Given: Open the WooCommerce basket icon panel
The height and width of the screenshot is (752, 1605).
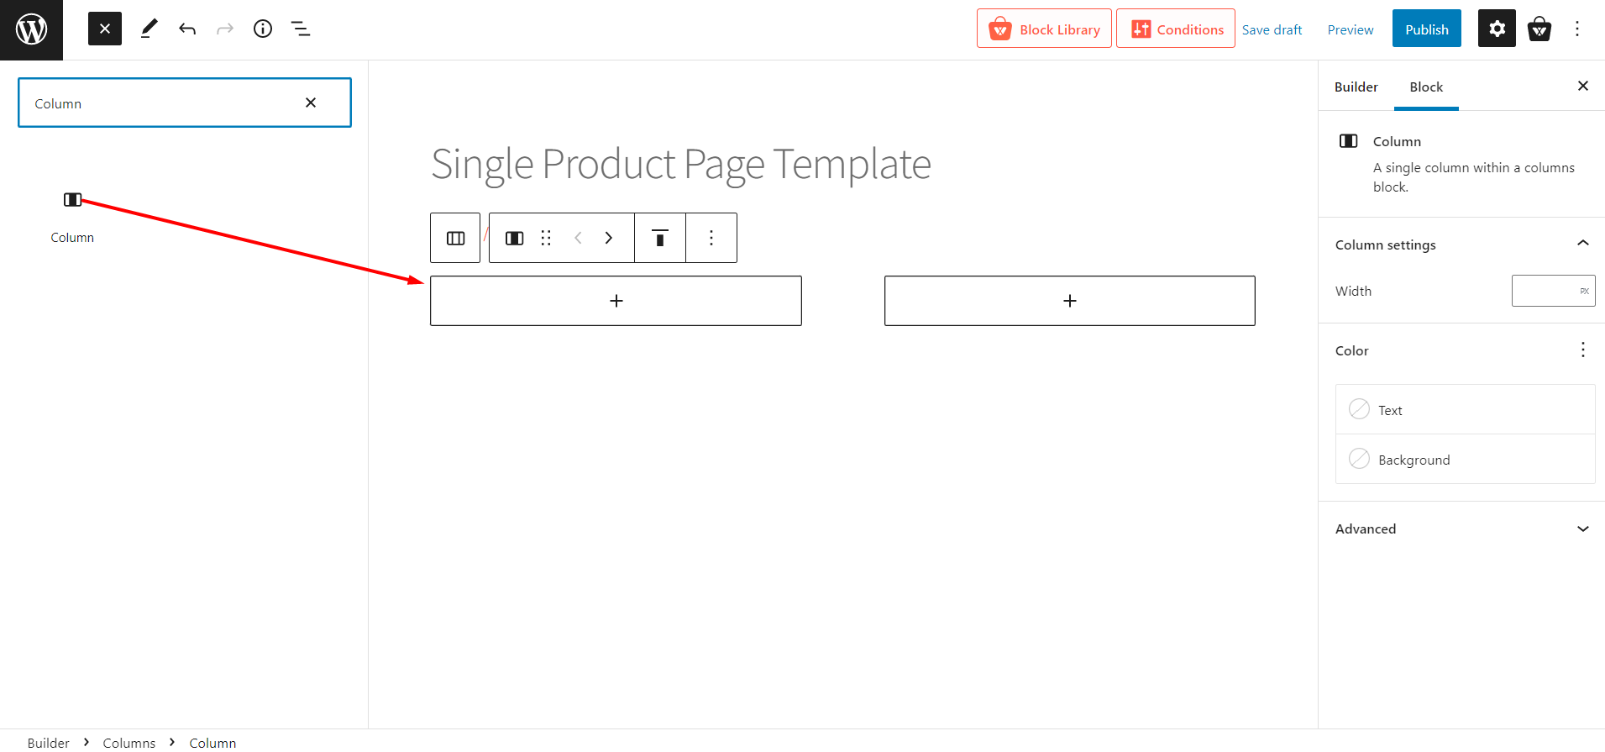Looking at the screenshot, I should point(1539,29).
